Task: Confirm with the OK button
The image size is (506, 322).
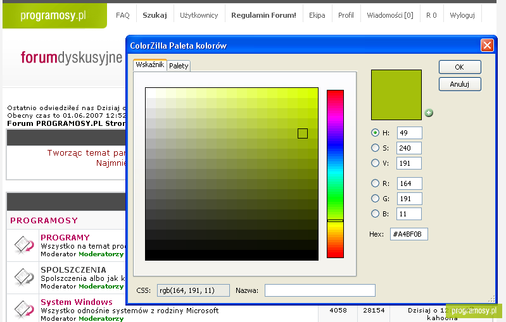Action: click(x=460, y=67)
